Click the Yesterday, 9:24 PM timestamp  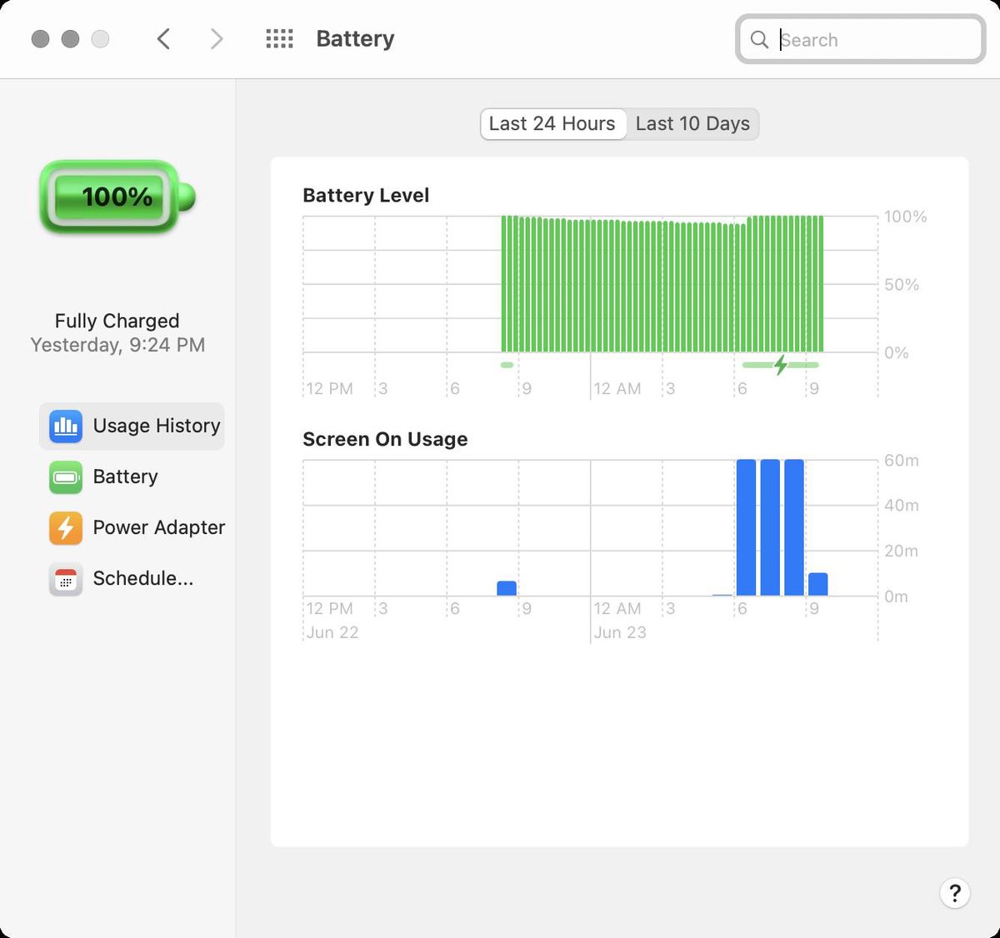117,345
